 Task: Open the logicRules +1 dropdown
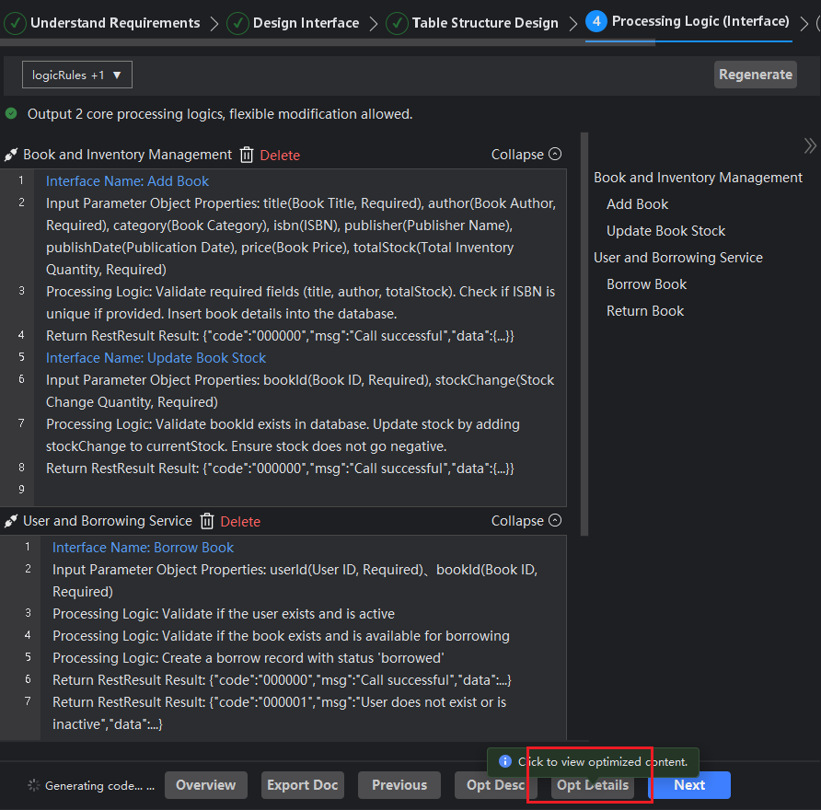pyautogui.click(x=77, y=75)
